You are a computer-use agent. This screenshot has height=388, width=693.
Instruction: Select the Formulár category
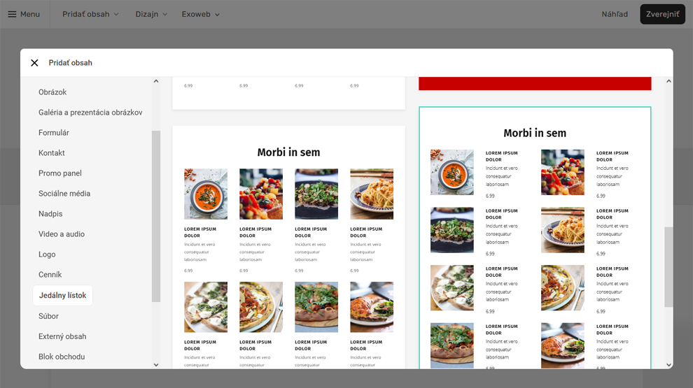[54, 133]
